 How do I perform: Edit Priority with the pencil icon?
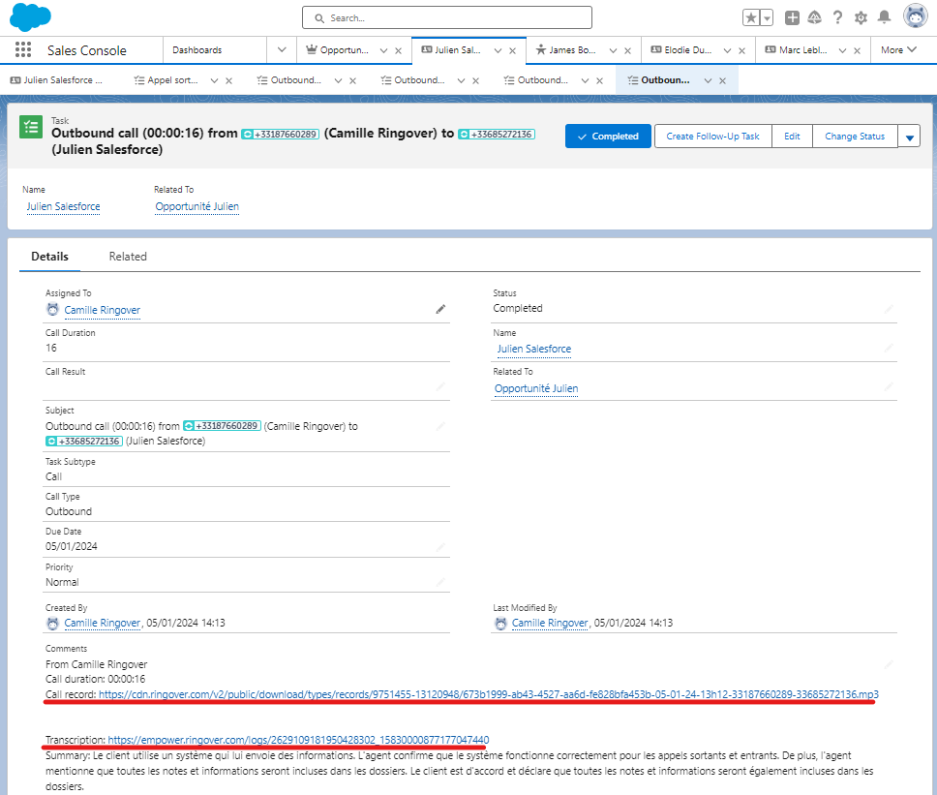(440, 582)
